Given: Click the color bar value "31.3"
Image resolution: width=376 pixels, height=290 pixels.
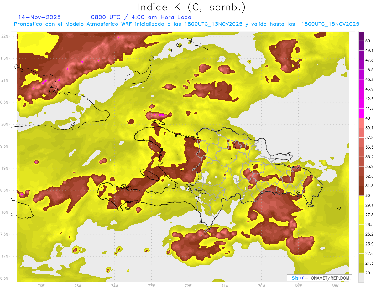Looking at the screenshot, I should 369,186.
